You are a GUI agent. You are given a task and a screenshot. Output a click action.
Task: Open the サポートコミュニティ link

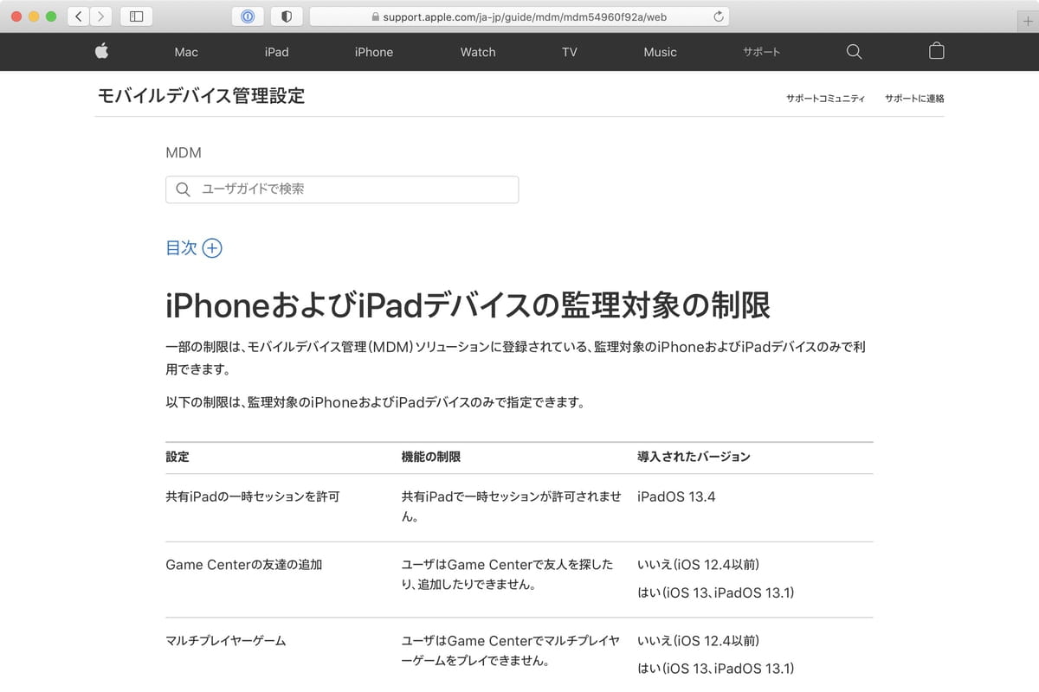[825, 99]
